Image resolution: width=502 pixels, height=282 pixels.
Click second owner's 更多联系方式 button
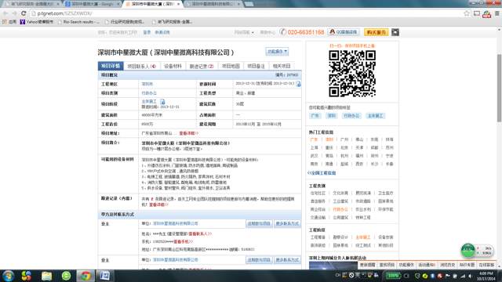287,259
